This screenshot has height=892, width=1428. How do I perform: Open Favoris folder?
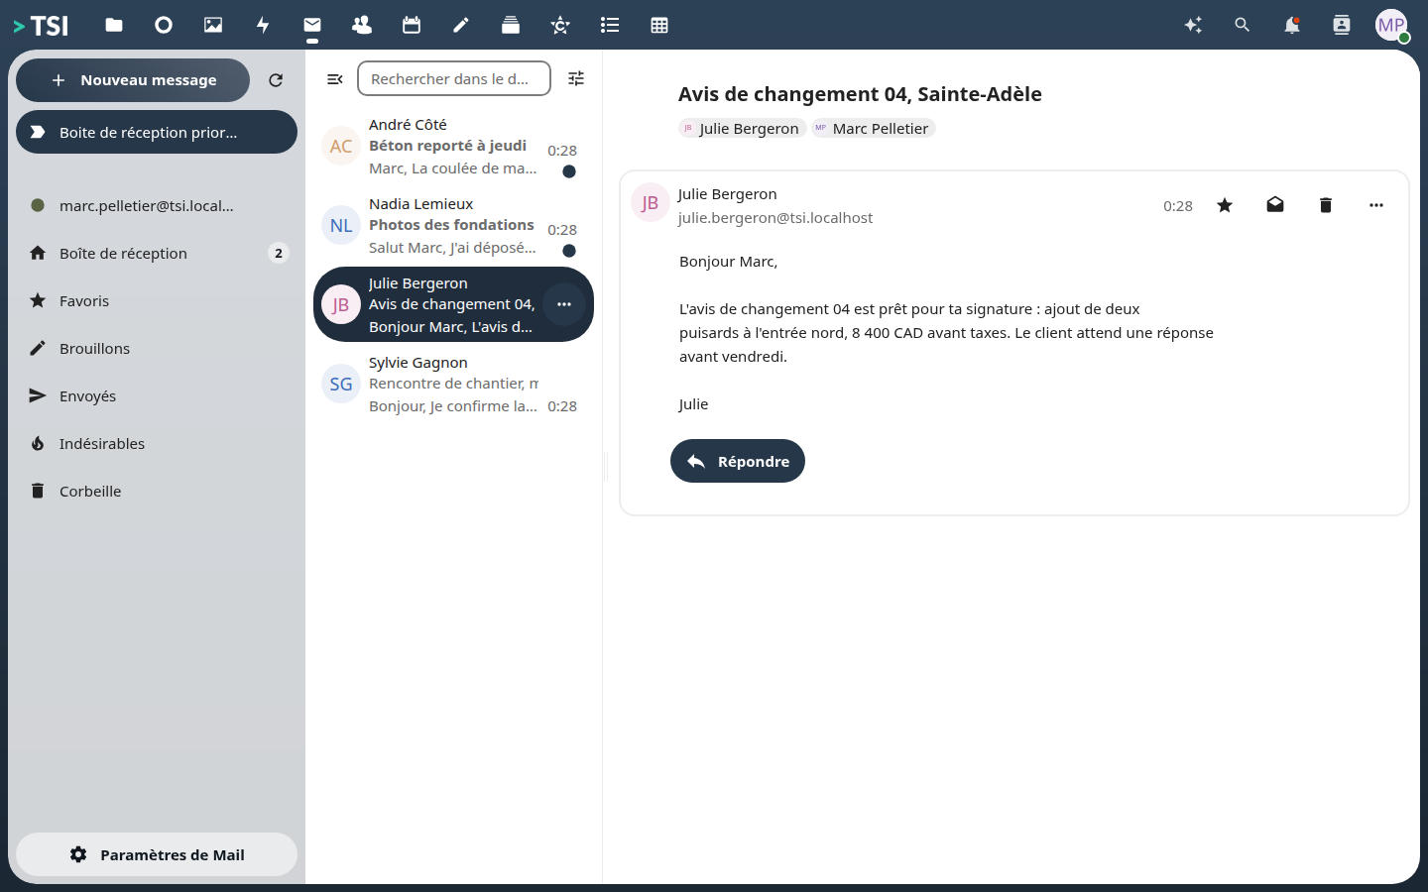[157, 300]
